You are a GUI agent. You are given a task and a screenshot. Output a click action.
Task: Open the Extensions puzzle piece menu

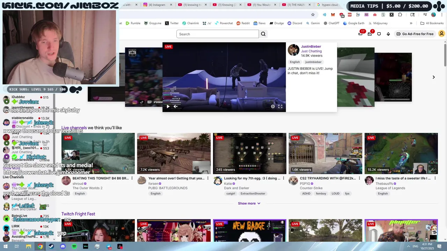[x=400, y=15]
